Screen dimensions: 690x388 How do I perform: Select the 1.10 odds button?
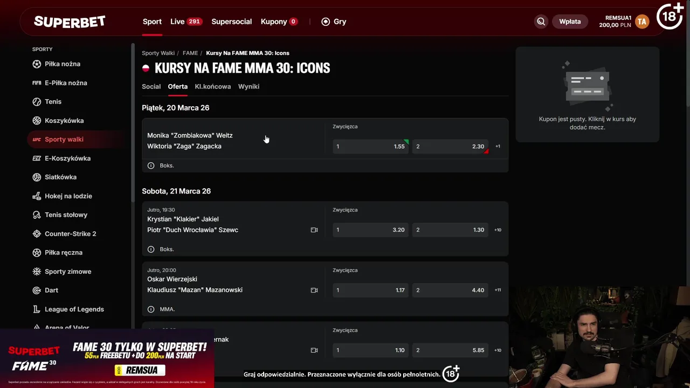point(371,350)
